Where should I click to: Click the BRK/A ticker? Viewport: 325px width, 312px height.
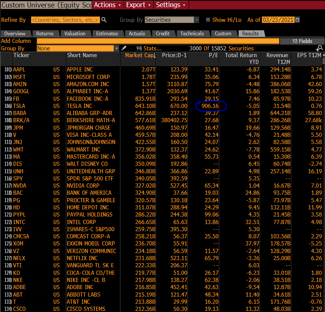pos(21,120)
